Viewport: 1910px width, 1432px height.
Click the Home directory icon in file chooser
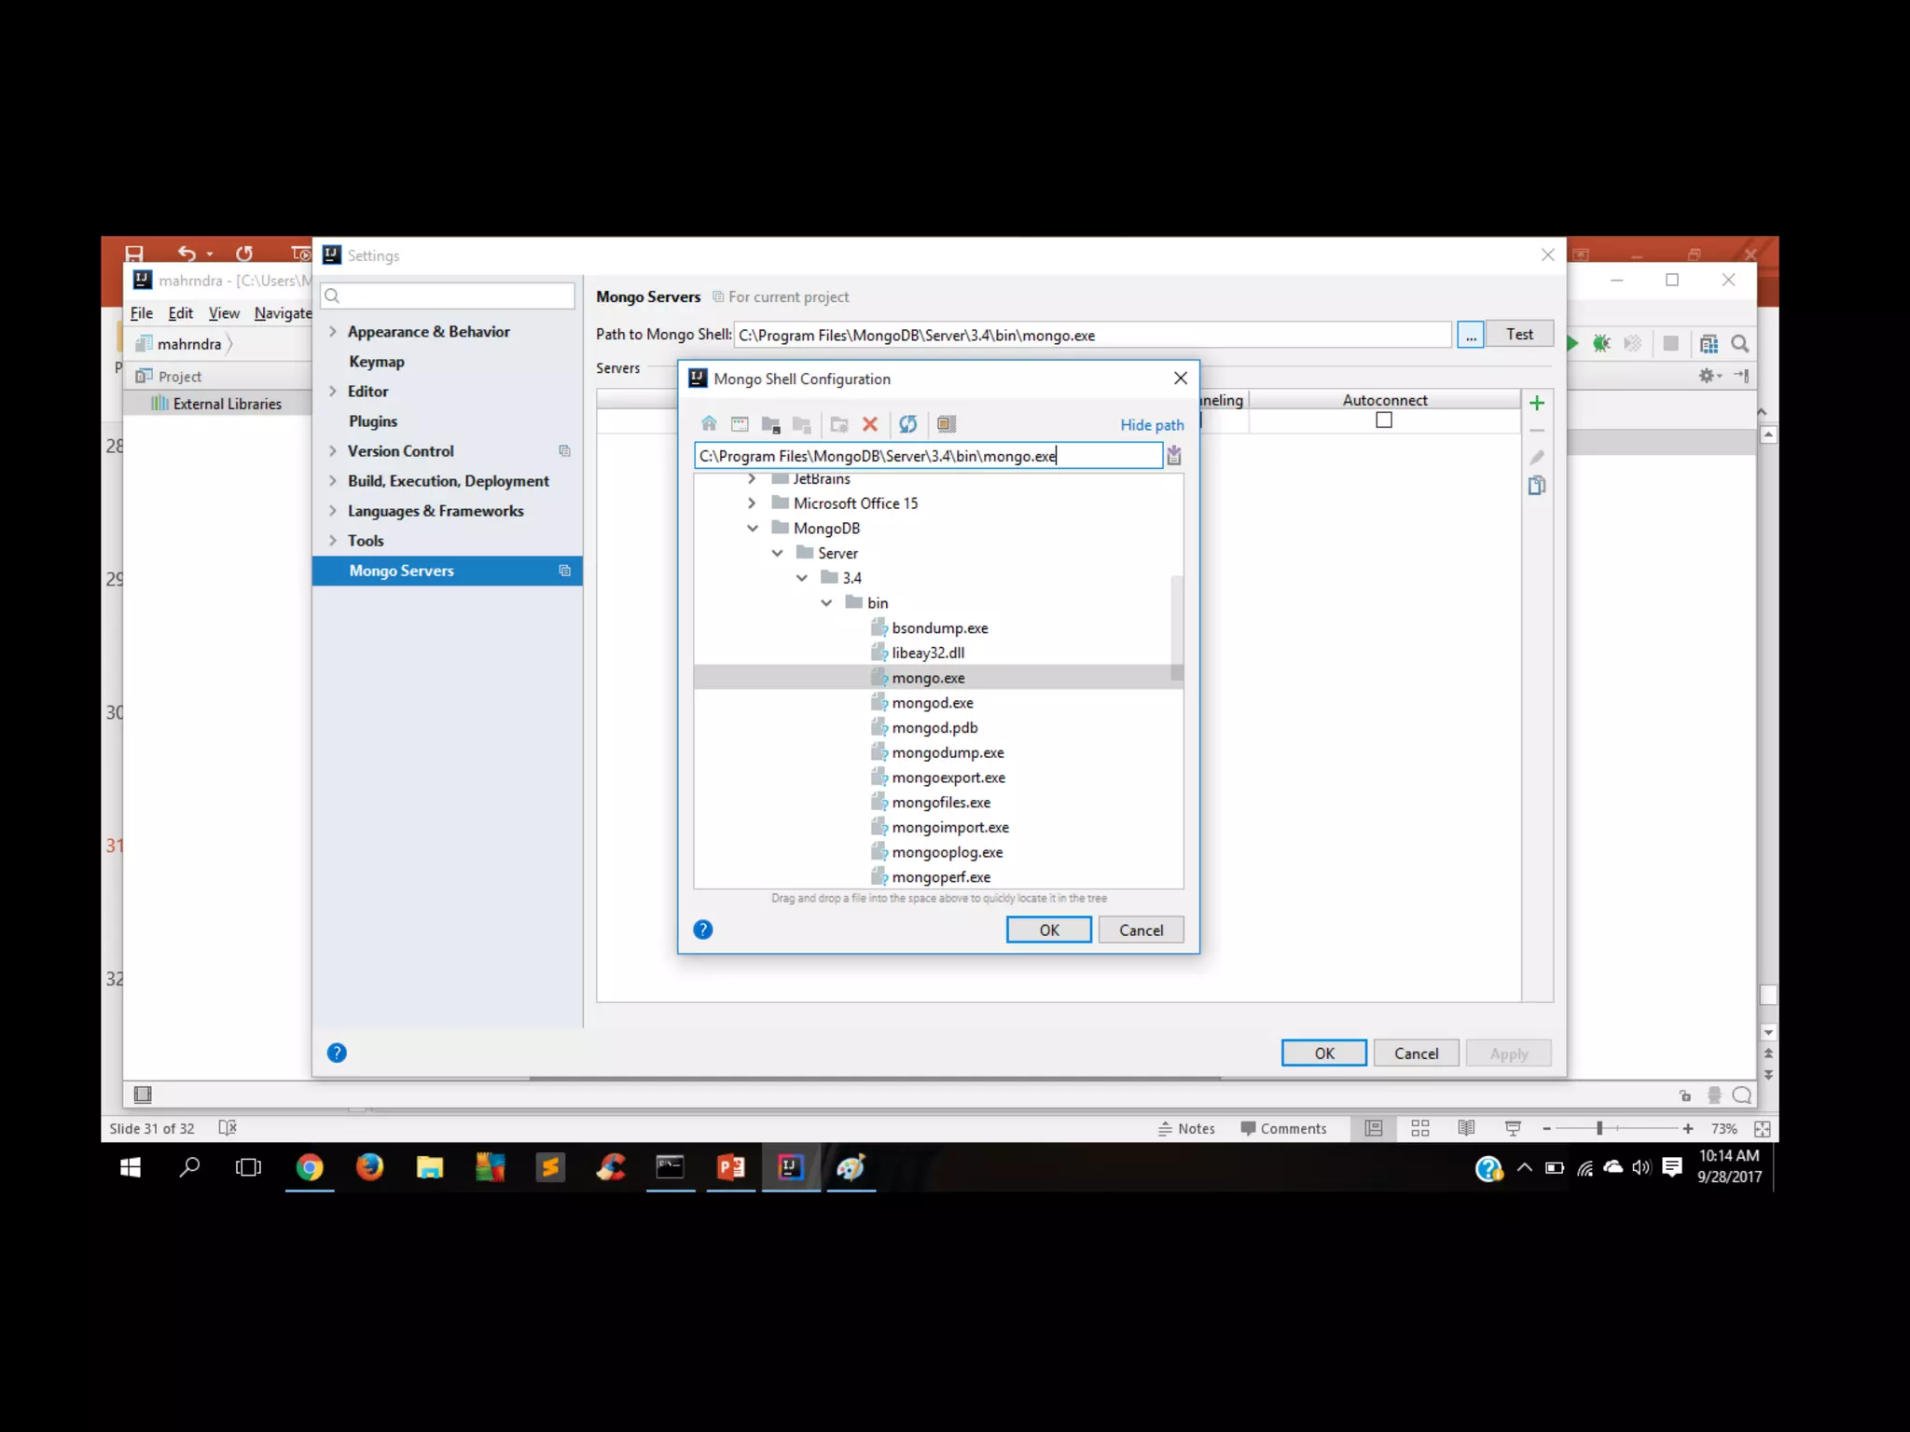709,424
